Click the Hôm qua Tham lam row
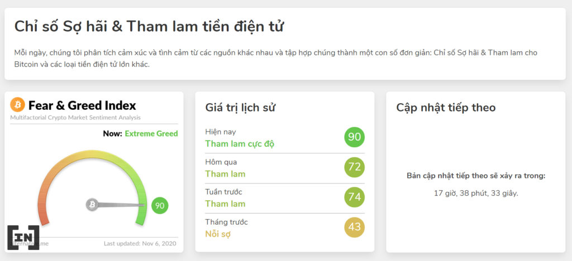Viewport: 572px width, 261px height. point(285,168)
